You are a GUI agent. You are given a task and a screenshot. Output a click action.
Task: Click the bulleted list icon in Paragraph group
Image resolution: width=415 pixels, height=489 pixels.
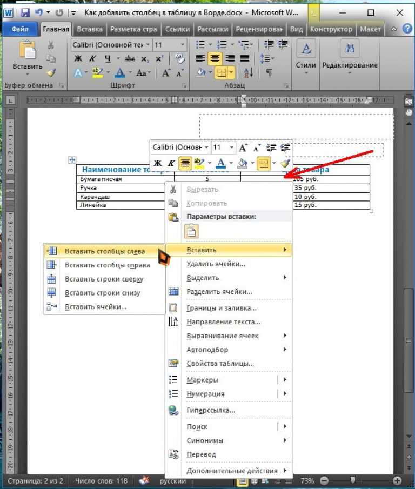(x=200, y=45)
